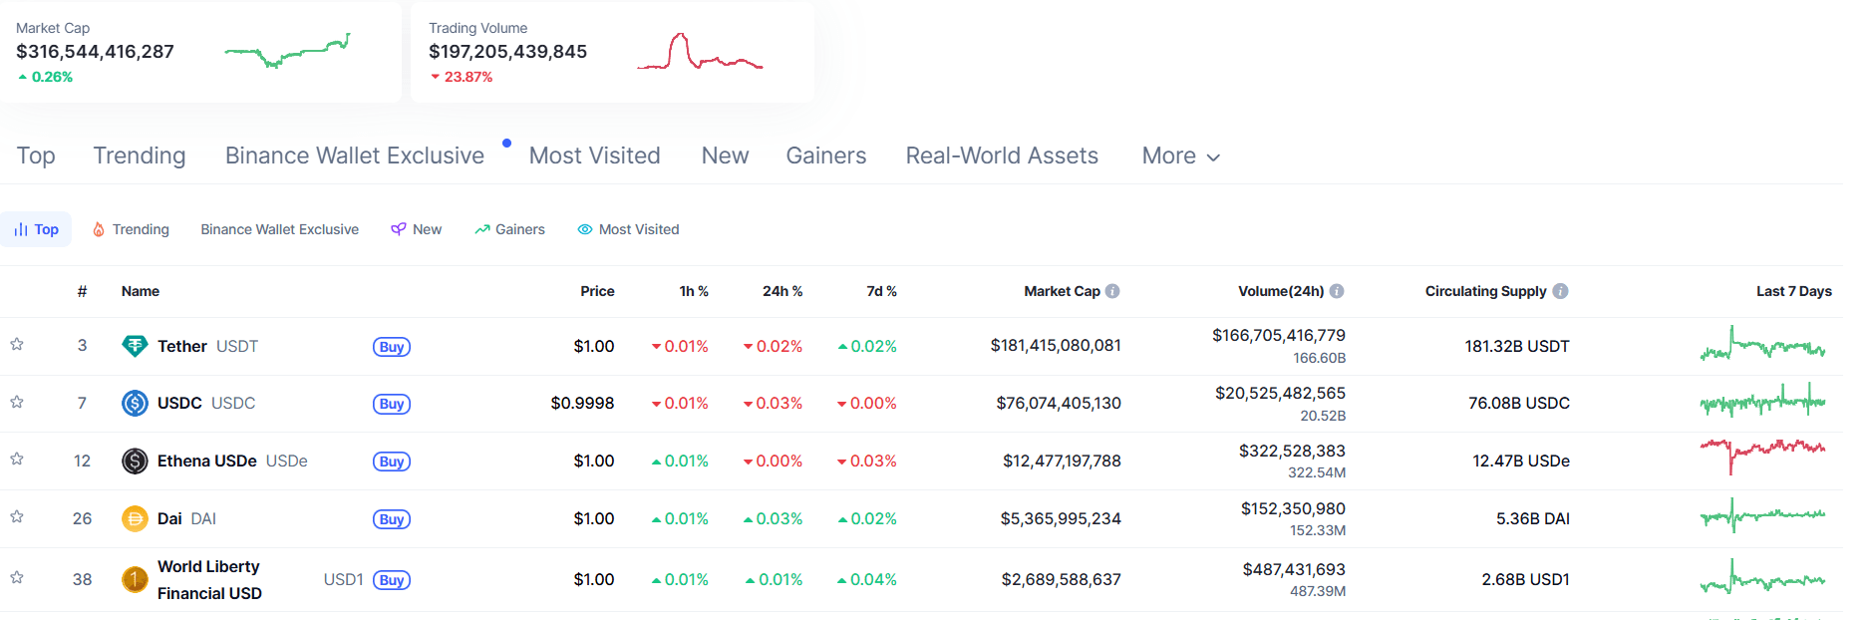The height and width of the screenshot is (620, 1872).
Task: Open the Trading Volume sparkline chart
Action: click(x=700, y=53)
